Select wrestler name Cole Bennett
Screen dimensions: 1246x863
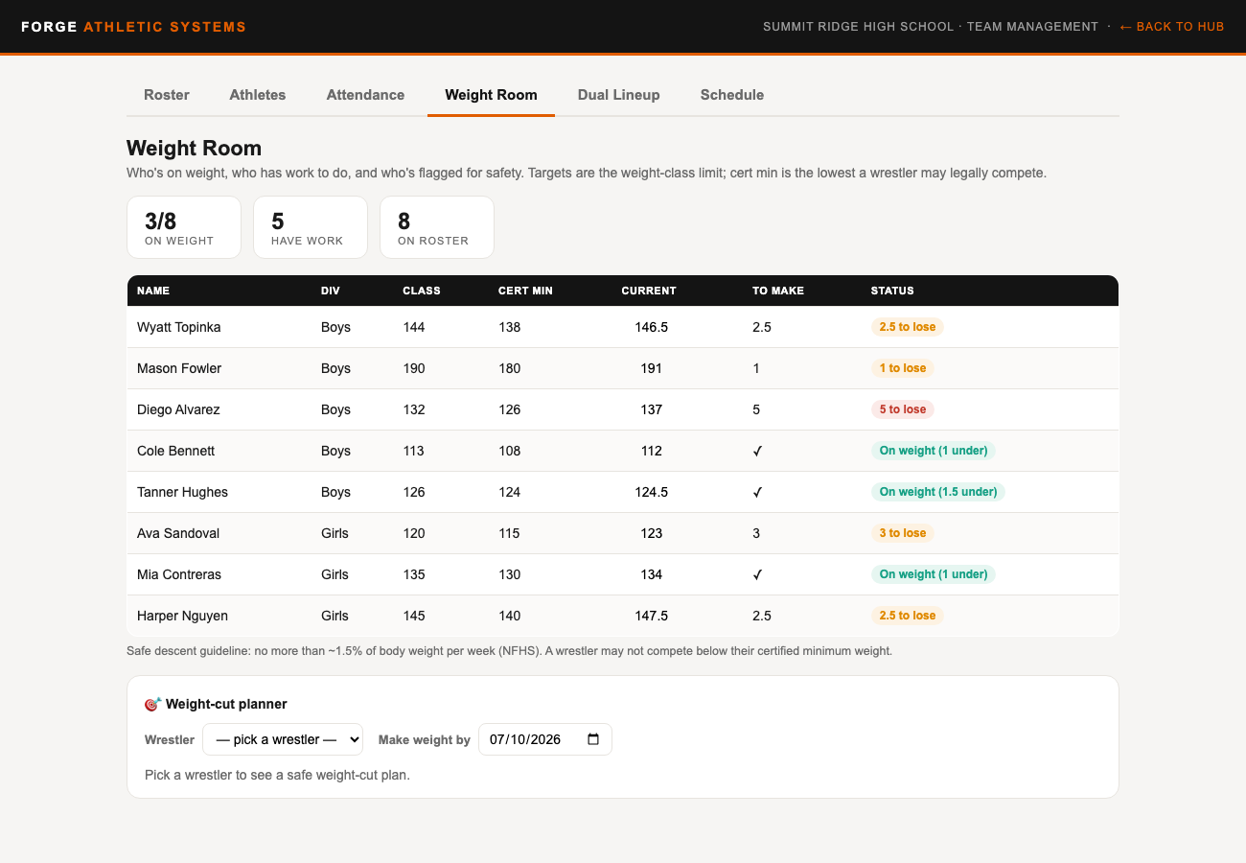[176, 451]
